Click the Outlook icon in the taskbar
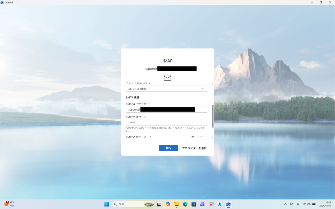 [x=228, y=204]
